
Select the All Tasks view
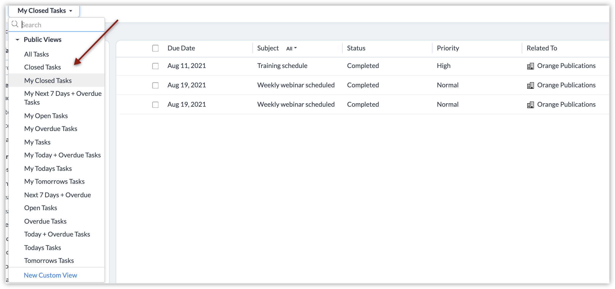click(x=36, y=54)
